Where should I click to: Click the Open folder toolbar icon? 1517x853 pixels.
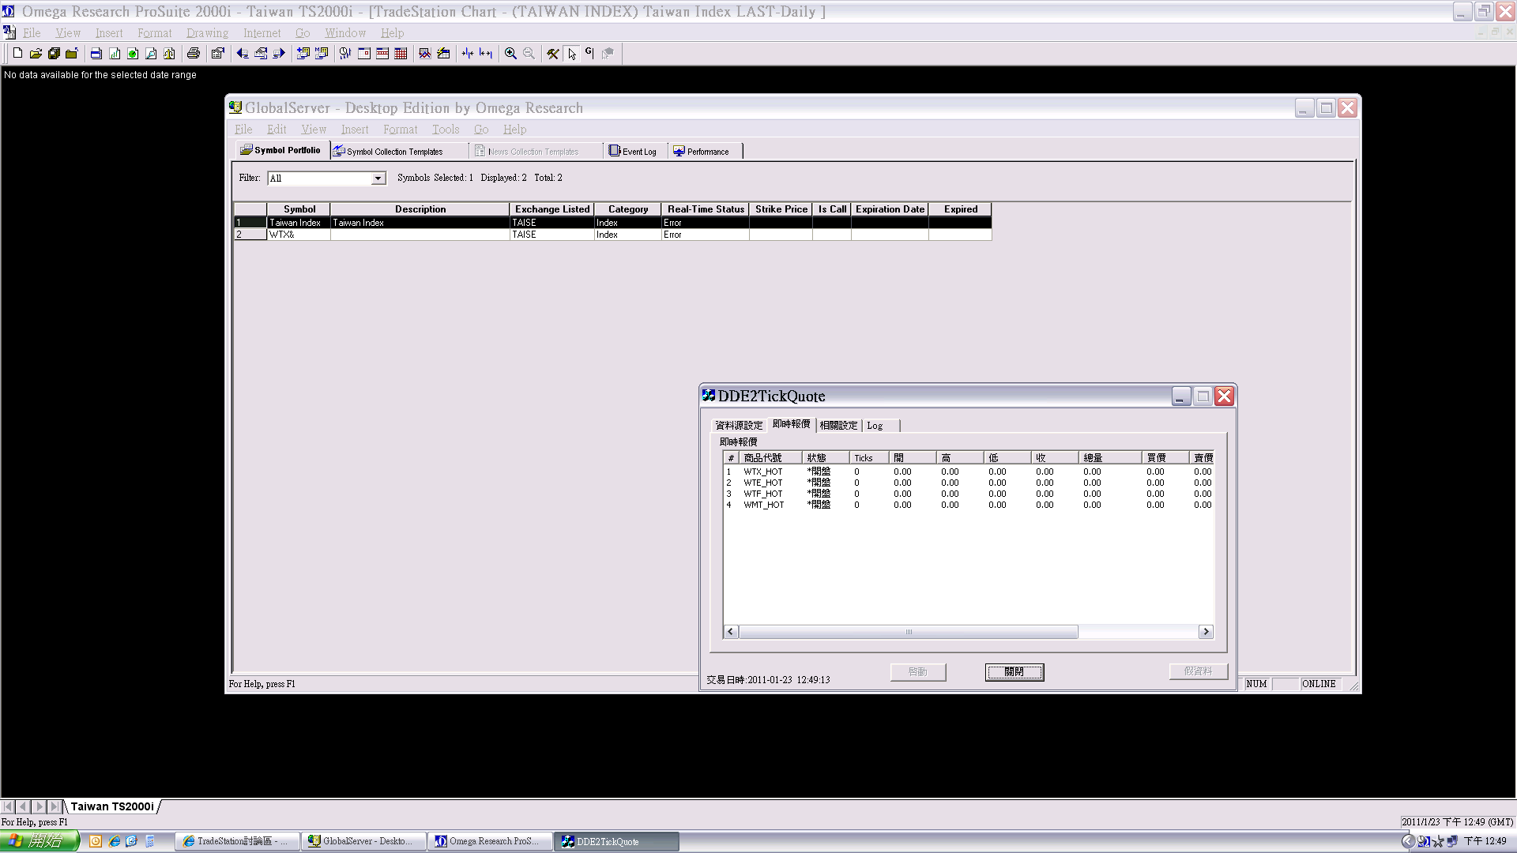click(36, 54)
